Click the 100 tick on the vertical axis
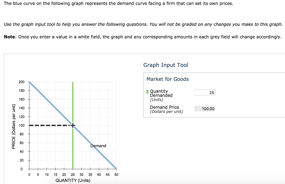Image resolution: width=285 pixels, height=184 pixels. point(22,125)
